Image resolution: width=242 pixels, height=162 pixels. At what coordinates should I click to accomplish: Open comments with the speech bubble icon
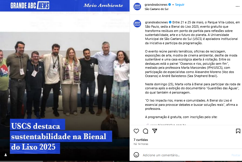click(x=145, y=131)
